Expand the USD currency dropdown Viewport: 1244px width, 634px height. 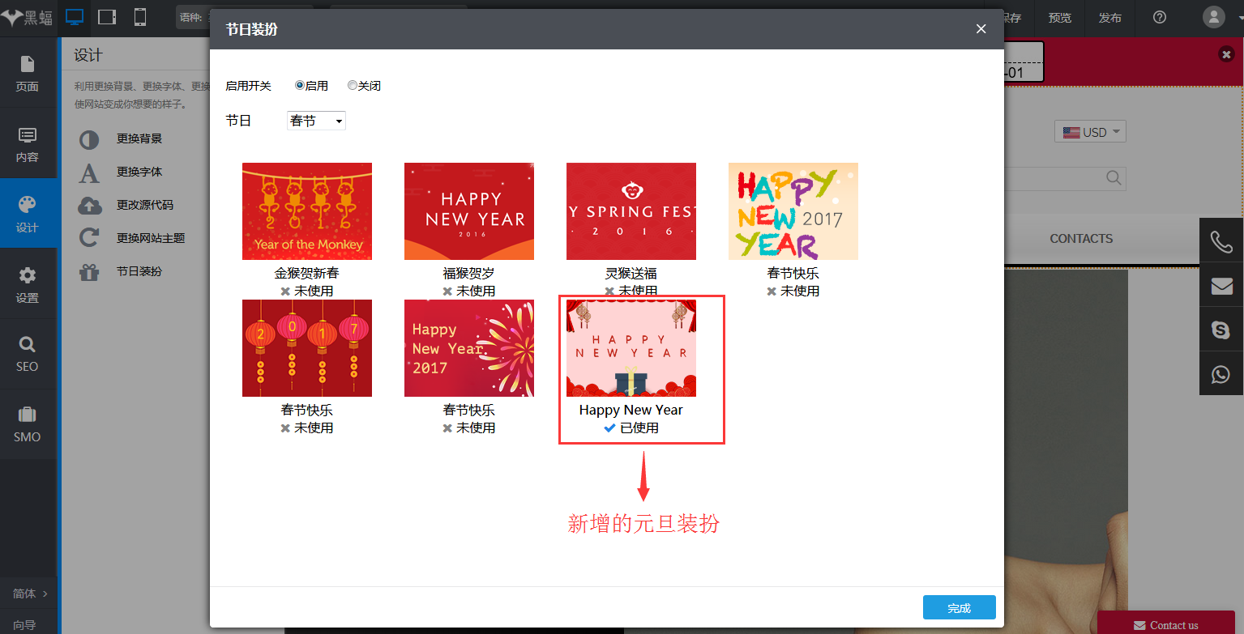1090,132
